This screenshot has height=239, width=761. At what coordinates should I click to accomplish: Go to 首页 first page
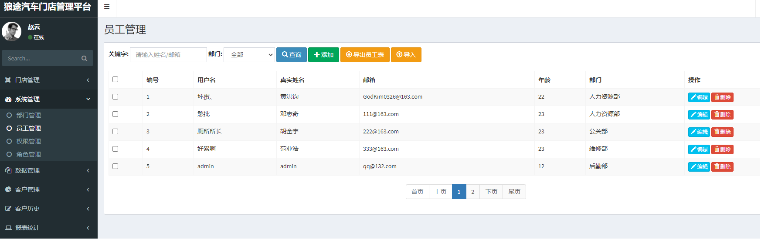point(418,192)
